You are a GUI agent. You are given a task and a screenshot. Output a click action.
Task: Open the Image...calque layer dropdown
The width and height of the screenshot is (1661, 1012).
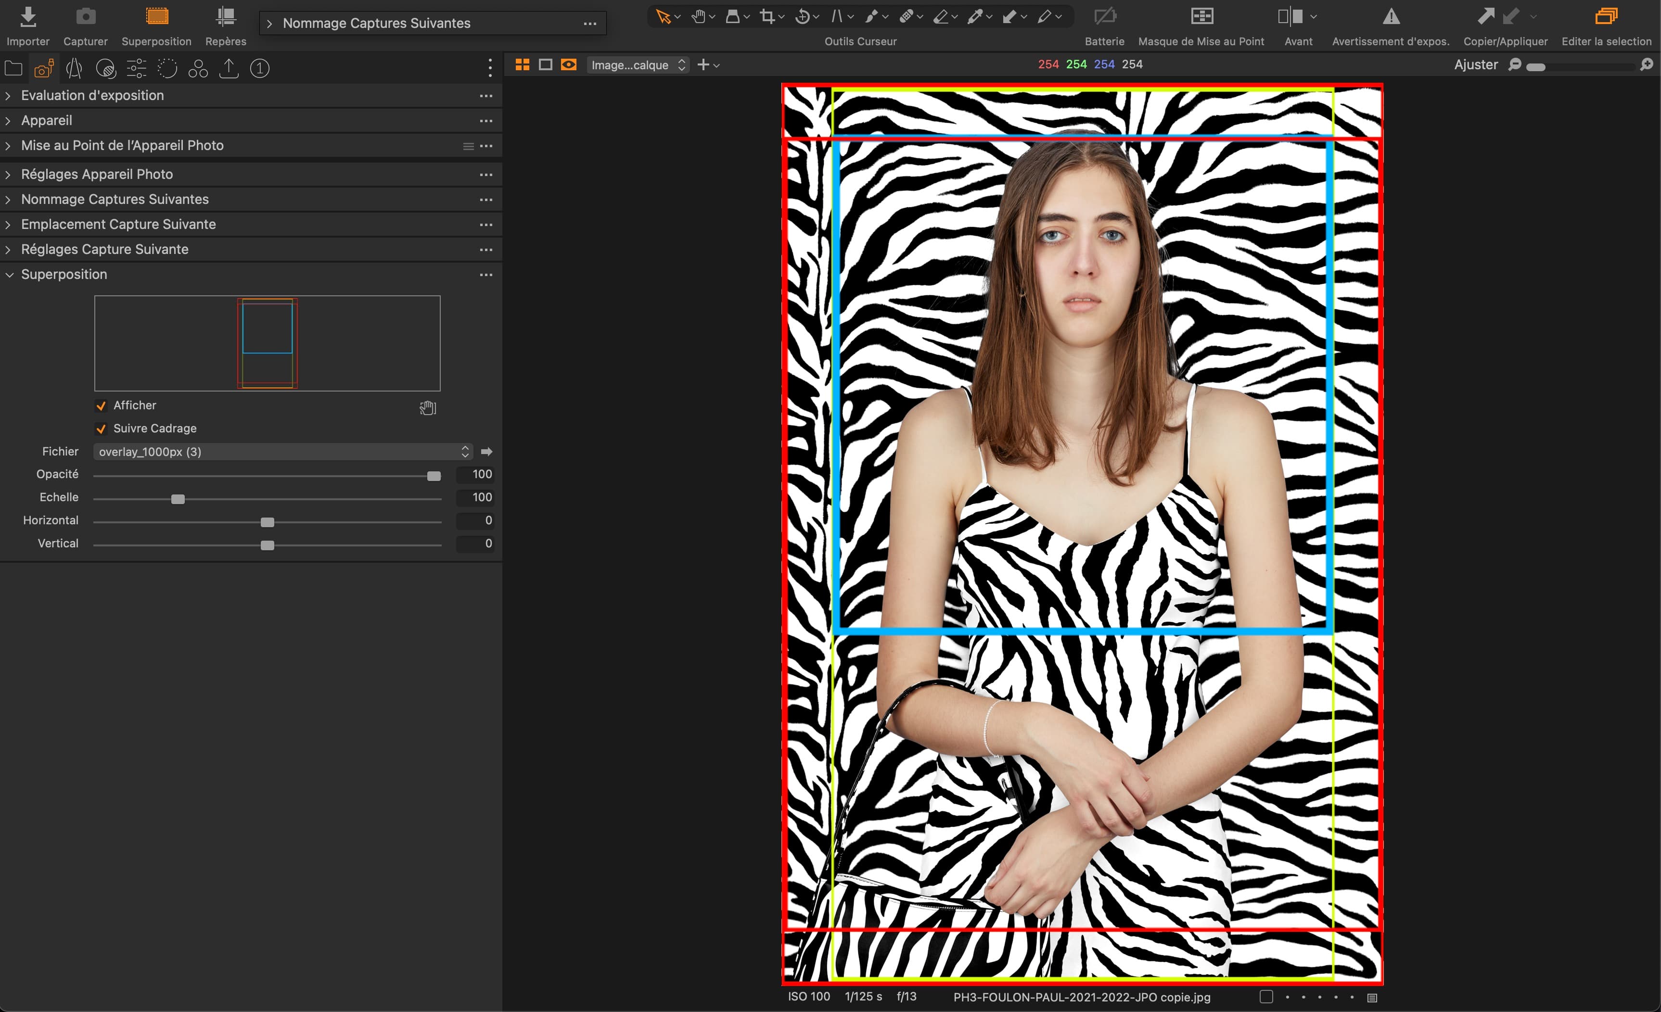pos(638,64)
